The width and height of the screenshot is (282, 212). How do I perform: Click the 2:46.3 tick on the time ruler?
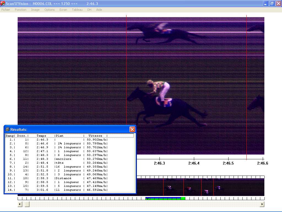tap(159, 159)
